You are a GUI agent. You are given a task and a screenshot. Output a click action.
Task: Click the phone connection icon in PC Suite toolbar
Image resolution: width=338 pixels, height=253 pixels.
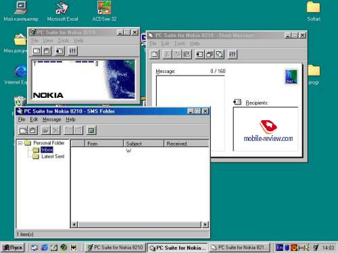pyautogui.click(x=59, y=51)
